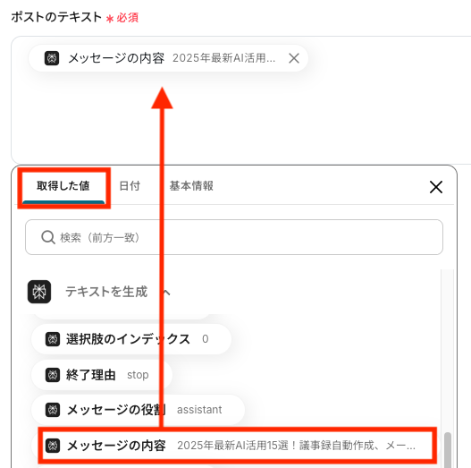Select the 終了理由 stop value
The width and height of the screenshot is (471, 468).
[x=102, y=375]
